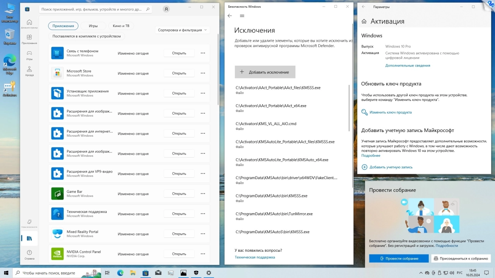Select Кино и ТВ filter tab
Image resolution: width=495 pixels, height=278 pixels.
tap(121, 26)
